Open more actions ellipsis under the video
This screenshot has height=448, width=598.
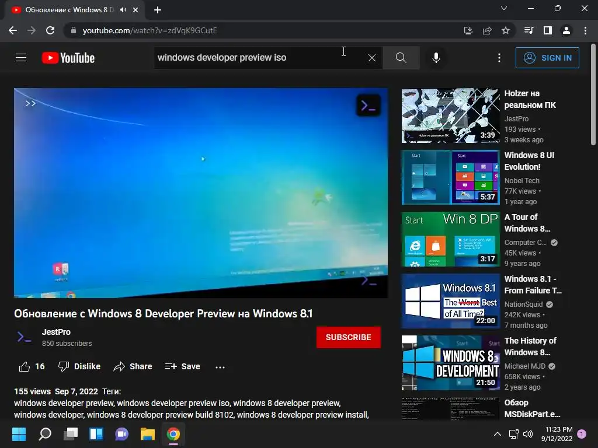[x=220, y=367]
